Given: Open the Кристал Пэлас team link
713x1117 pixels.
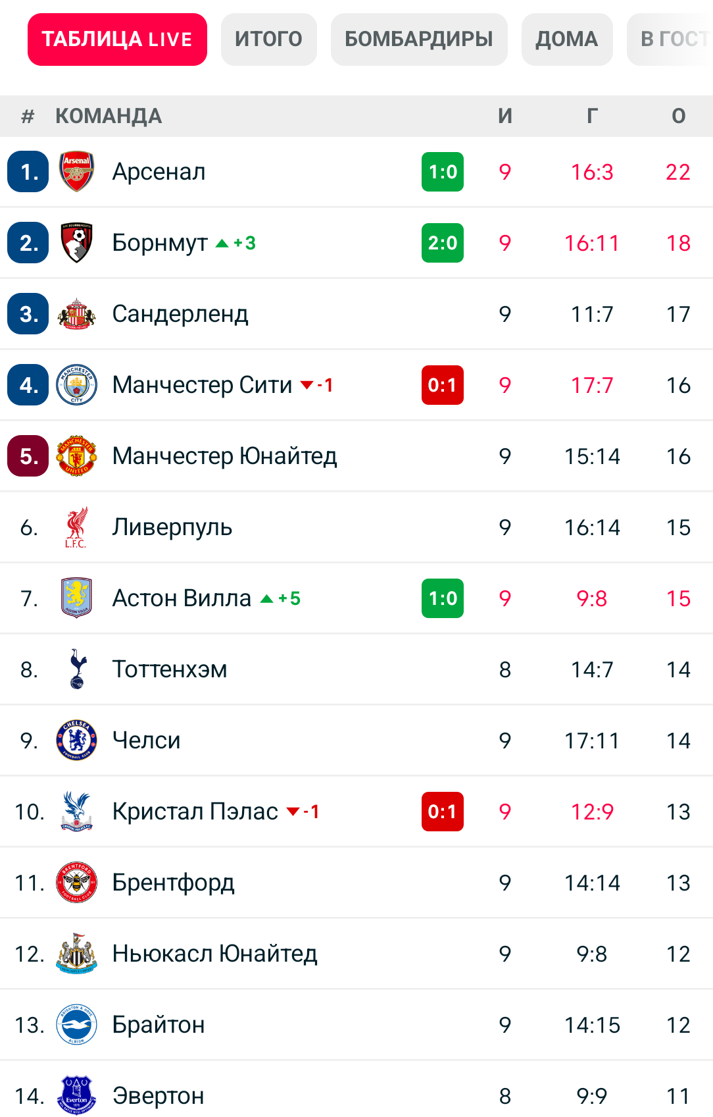Looking at the screenshot, I should tap(195, 812).
